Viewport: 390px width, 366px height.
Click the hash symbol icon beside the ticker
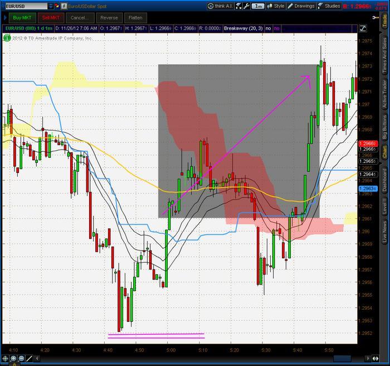(64, 6)
